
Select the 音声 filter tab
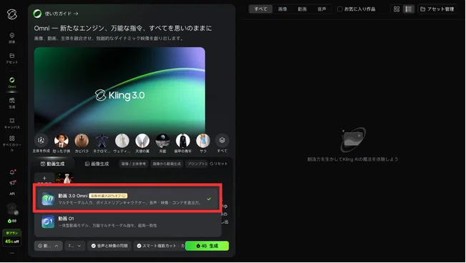[x=322, y=9]
